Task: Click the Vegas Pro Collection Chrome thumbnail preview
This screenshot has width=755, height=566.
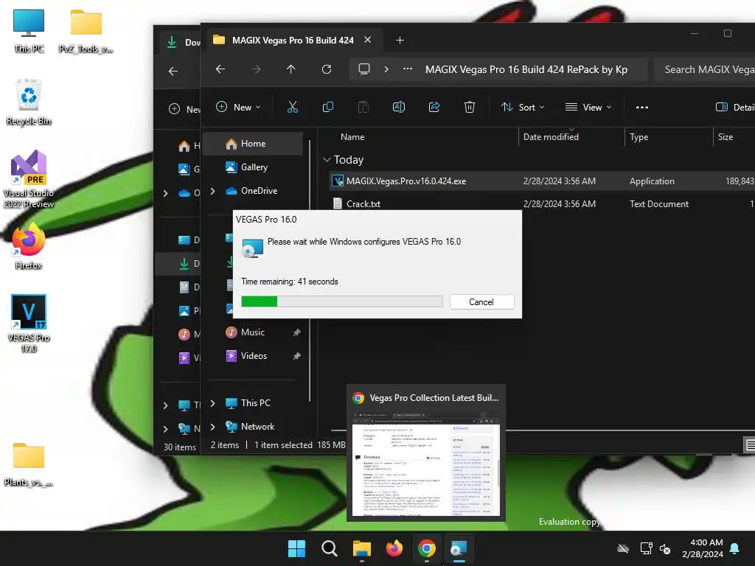Action: pyautogui.click(x=426, y=453)
